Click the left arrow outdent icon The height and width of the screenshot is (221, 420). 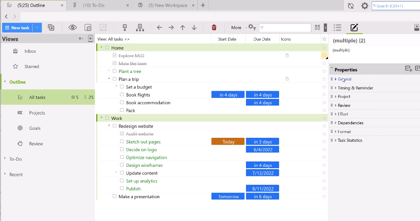click(x=159, y=27)
